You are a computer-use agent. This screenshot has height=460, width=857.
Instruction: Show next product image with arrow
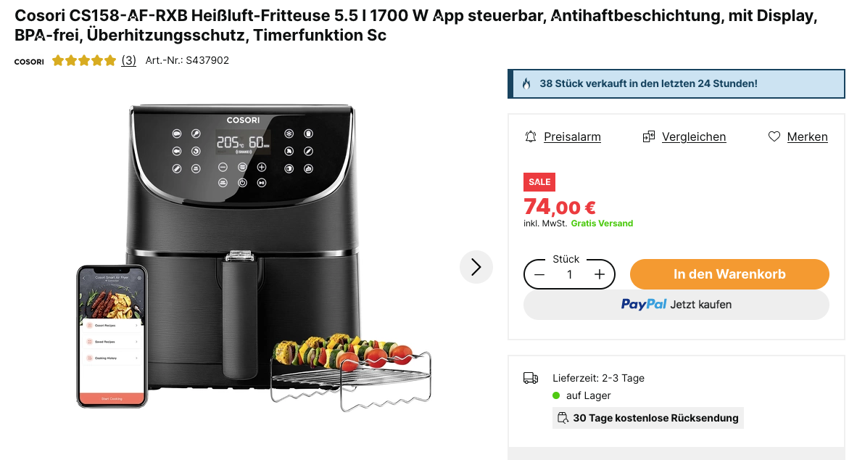pyautogui.click(x=476, y=267)
